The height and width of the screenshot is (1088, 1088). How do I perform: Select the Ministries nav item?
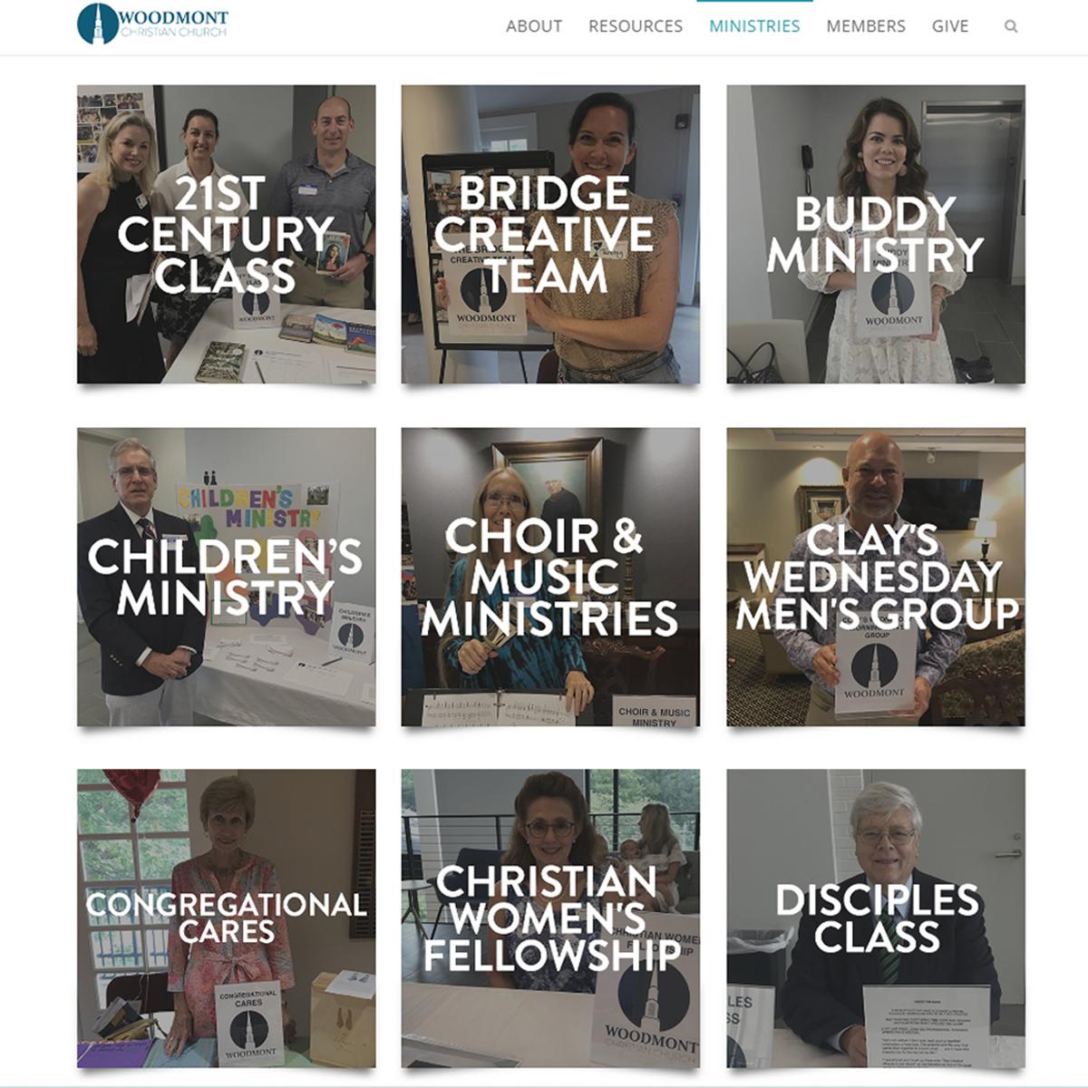(x=754, y=26)
